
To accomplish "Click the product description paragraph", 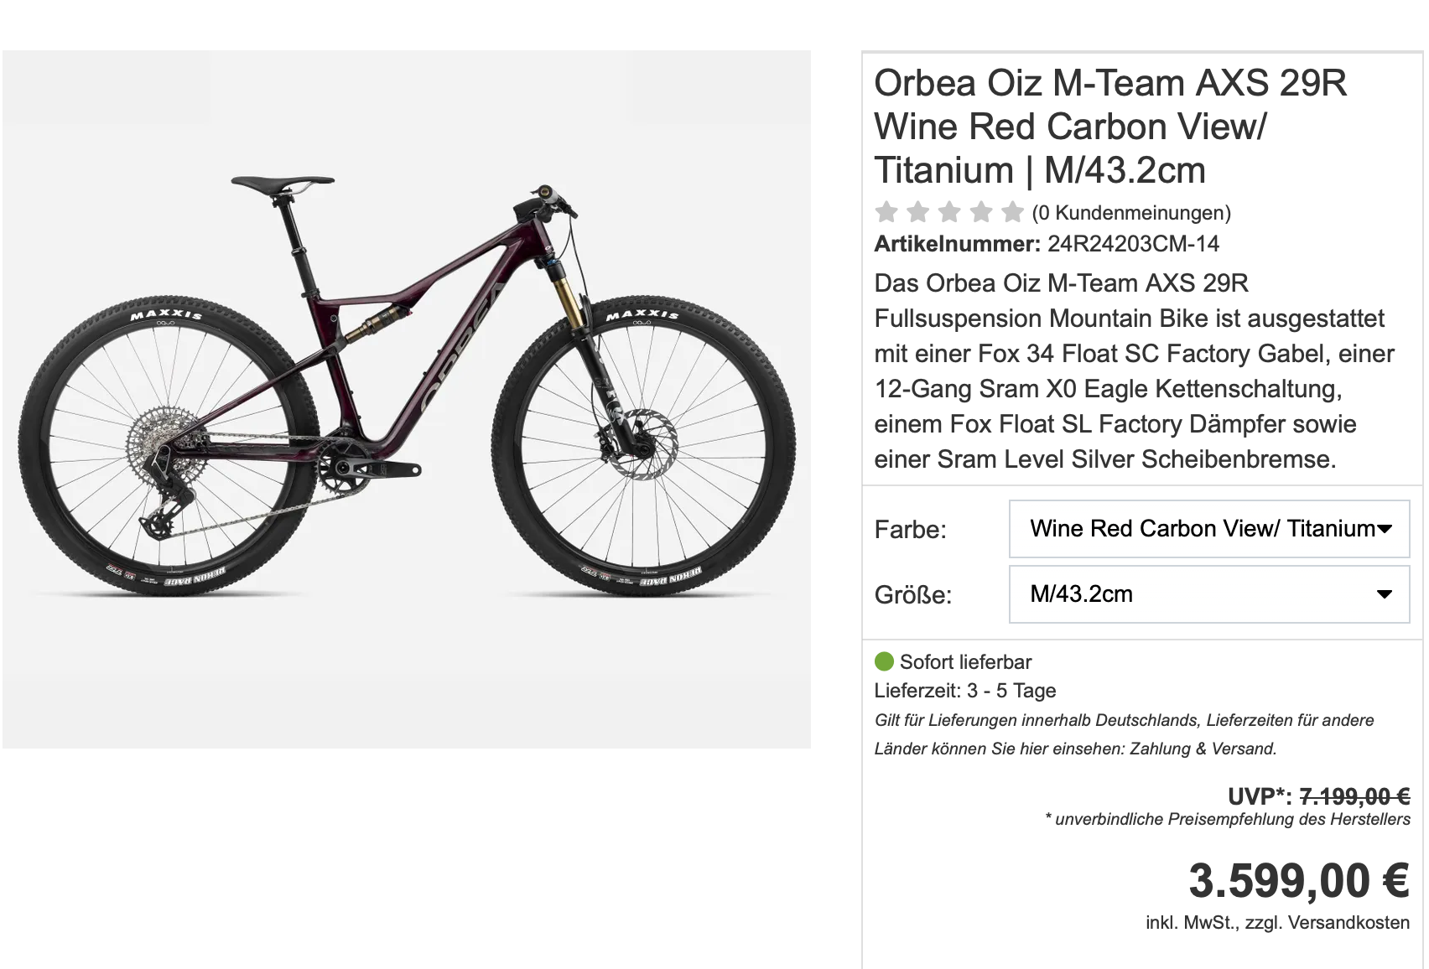I will [x=1134, y=371].
